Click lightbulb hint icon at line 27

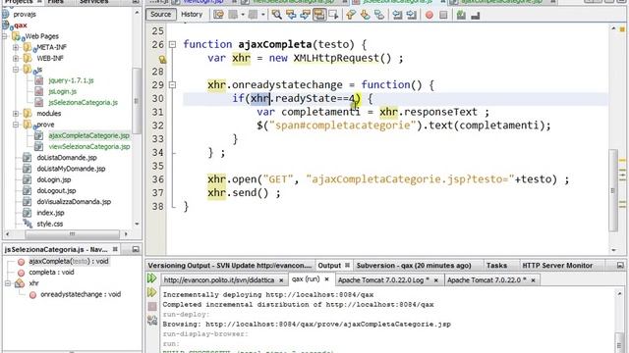tap(162, 59)
